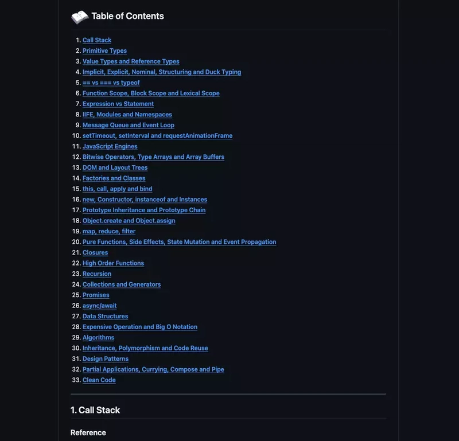Jump to IIFE, Modules and Namespaces
The image size is (459, 441).
[127, 115]
